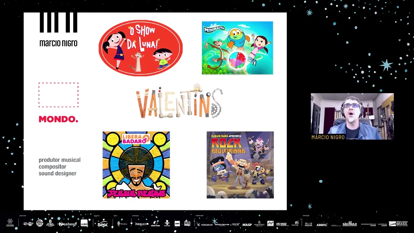Click the MASP logo
This screenshot has width=414, height=233.
click(247, 225)
